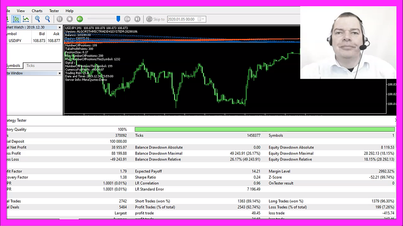The width and height of the screenshot is (403, 226).
Task: Click the Symbols count label in report
Action: click(x=276, y=135)
